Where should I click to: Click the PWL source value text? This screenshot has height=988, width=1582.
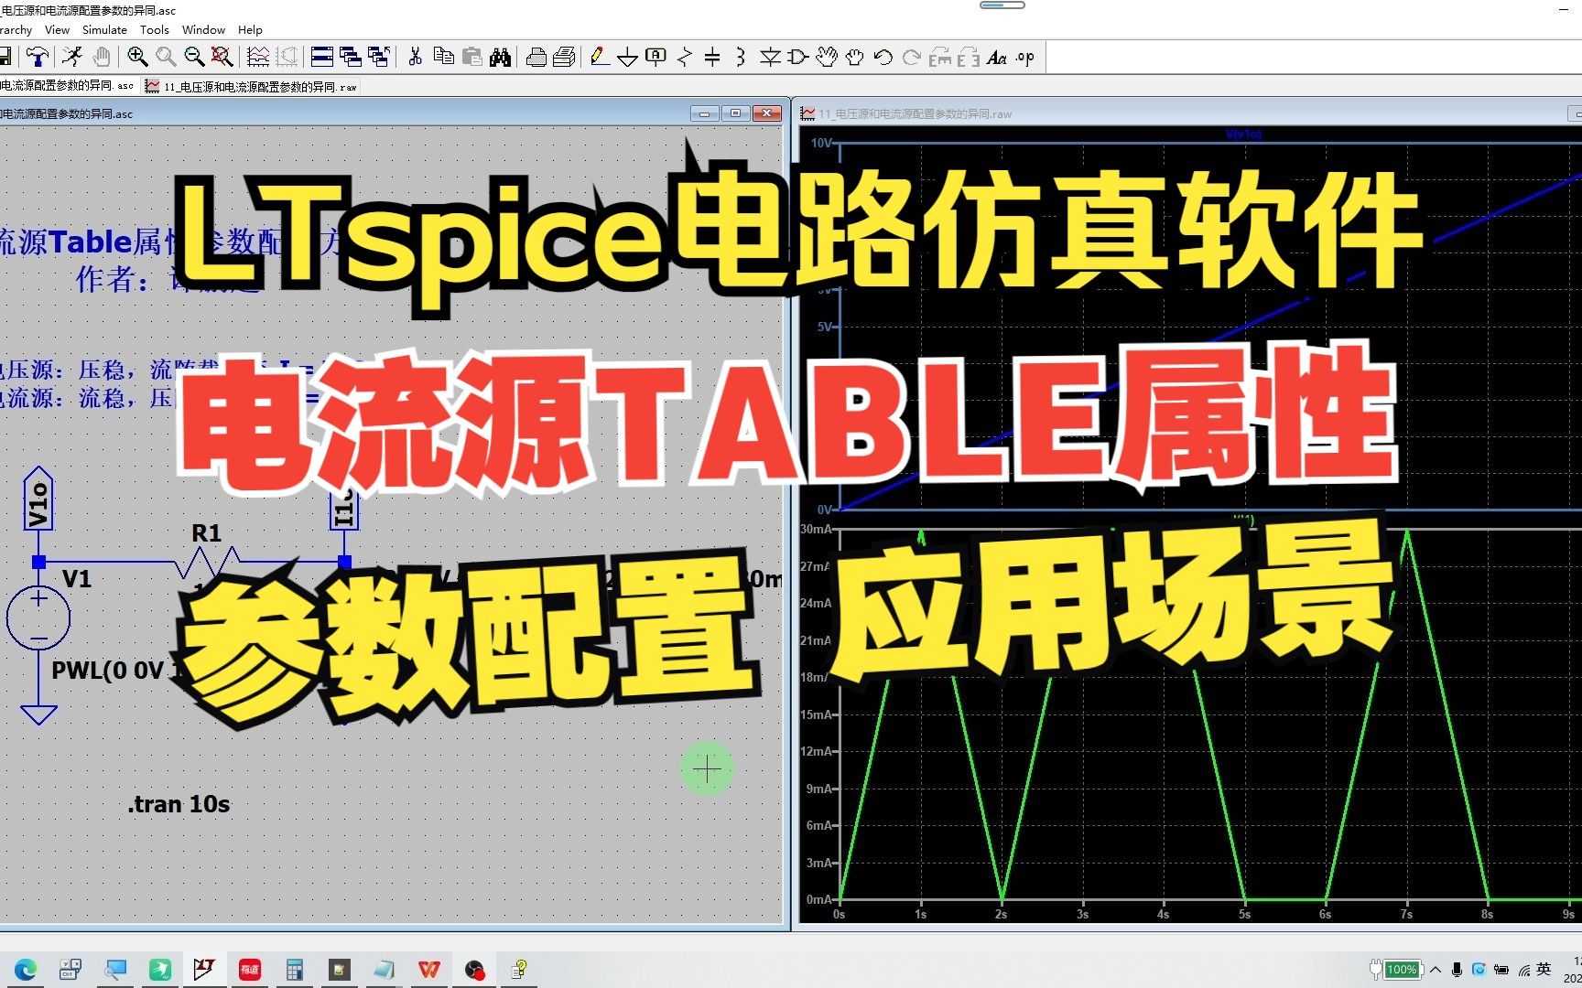tap(117, 671)
